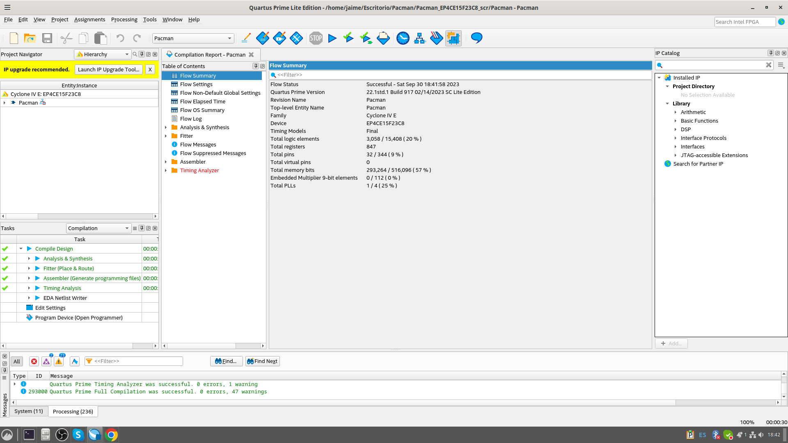The width and height of the screenshot is (788, 443).
Task: Toggle the All messages filter
Action: coord(17,361)
